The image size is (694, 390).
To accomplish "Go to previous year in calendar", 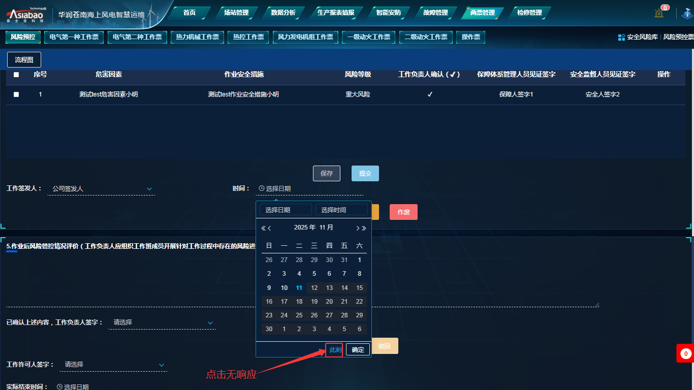I will pyautogui.click(x=263, y=228).
